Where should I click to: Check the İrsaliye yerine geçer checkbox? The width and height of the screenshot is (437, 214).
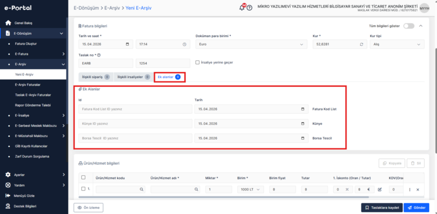tap(198, 62)
